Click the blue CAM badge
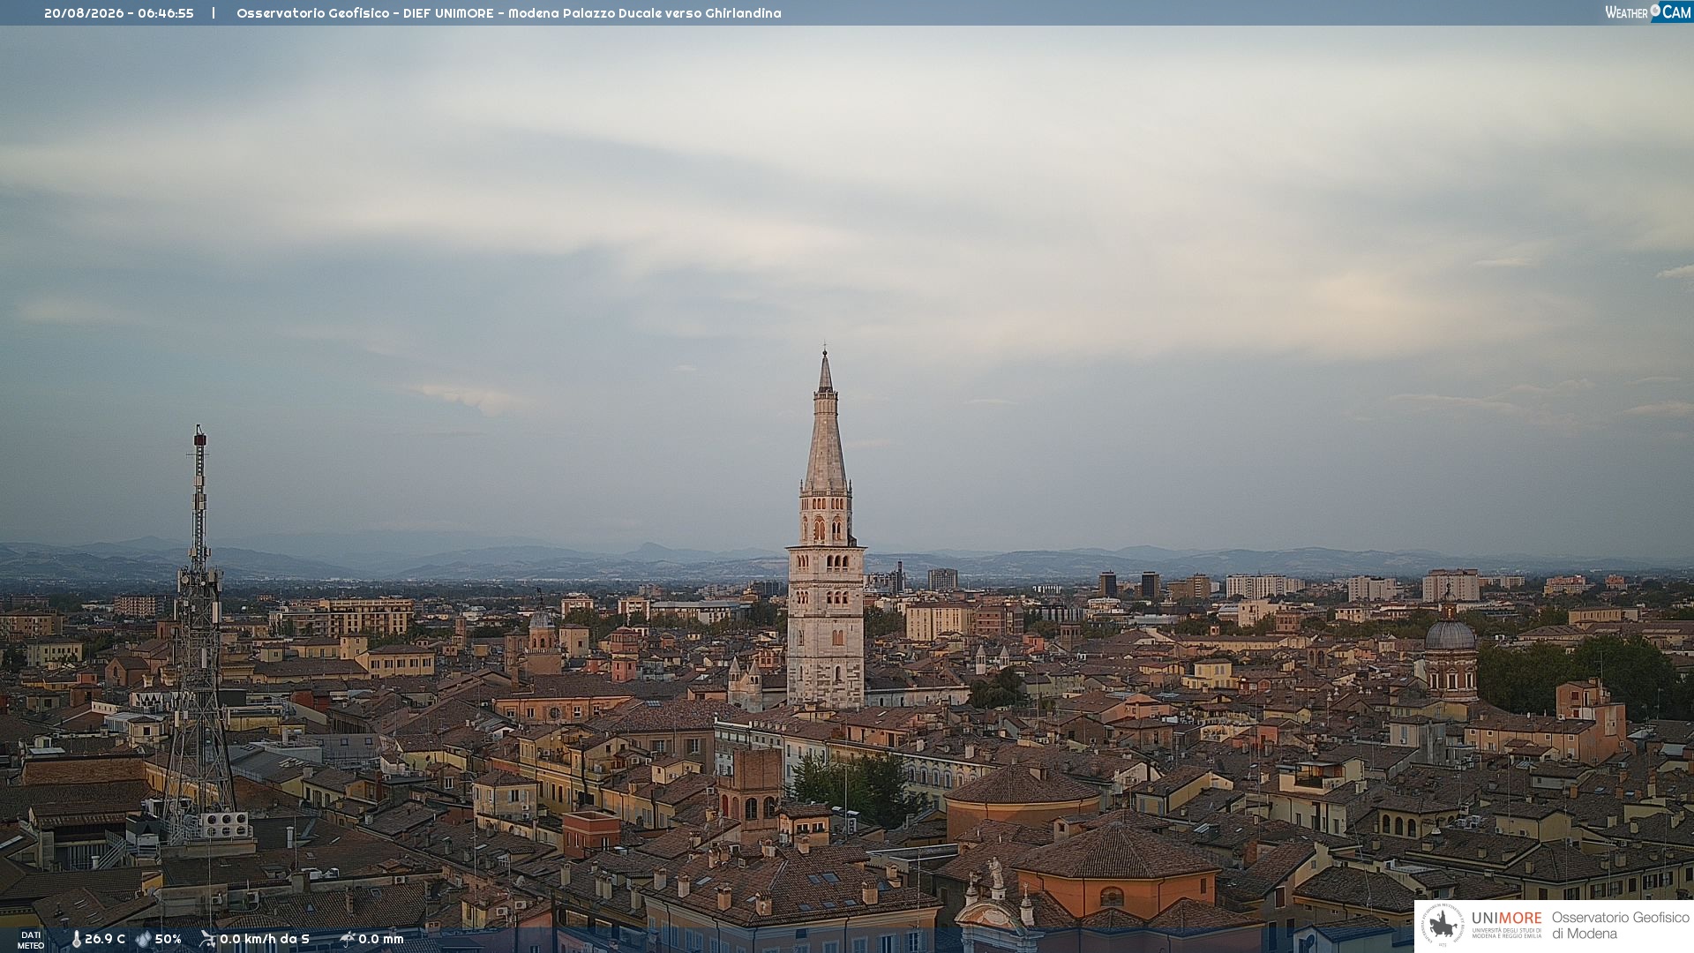This screenshot has height=953, width=1694. pyautogui.click(x=1671, y=12)
